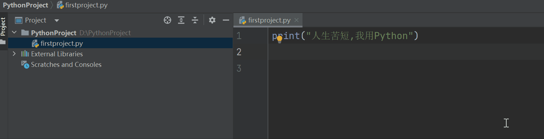Viewport: 544px width, 139px height.
Task: Click the Scratches and Consoles icon
Action: pos(25,65)
